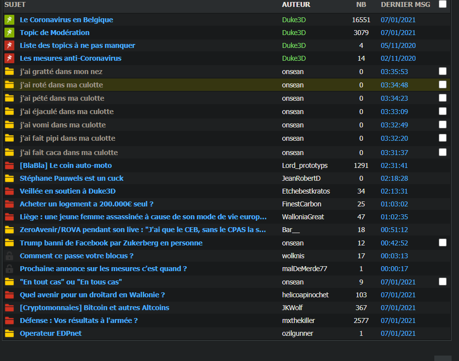Viewport: 459px width, 361px height.
Task: Check the box for "En tout cas" topic
Action: [443, 281]
